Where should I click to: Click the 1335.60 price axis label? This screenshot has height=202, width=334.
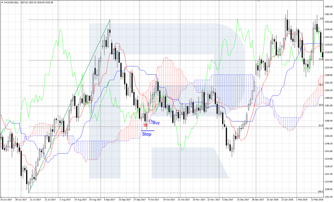329,45
